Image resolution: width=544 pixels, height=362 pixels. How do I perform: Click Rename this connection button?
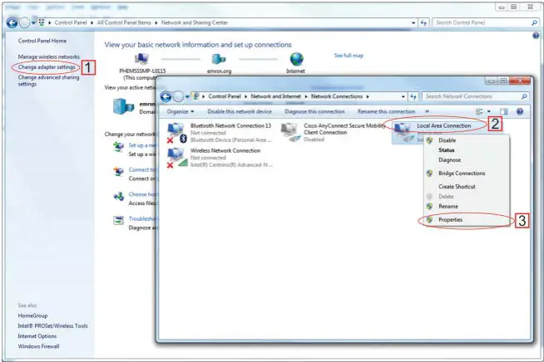386,111
